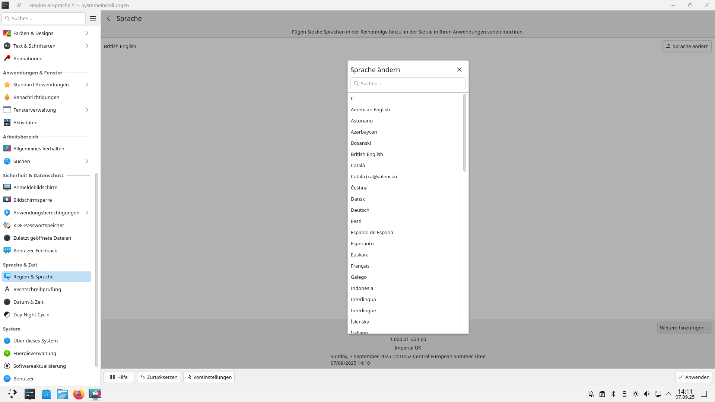Click Allgemeines Verhalten icon
This screenshot has height=402, width=715.
pyautogui.click(x=7, y=149)
